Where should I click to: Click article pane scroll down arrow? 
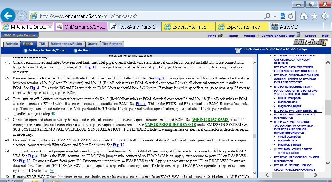tap(255, 173)
